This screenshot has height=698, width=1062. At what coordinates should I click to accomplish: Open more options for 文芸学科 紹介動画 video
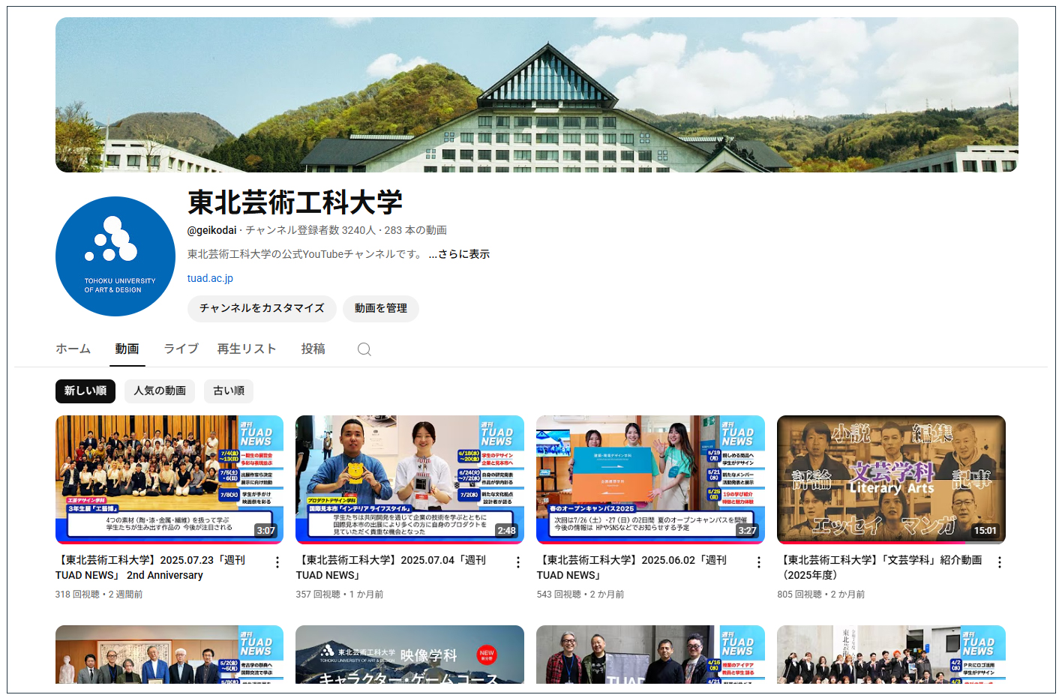coord(1000,562)
